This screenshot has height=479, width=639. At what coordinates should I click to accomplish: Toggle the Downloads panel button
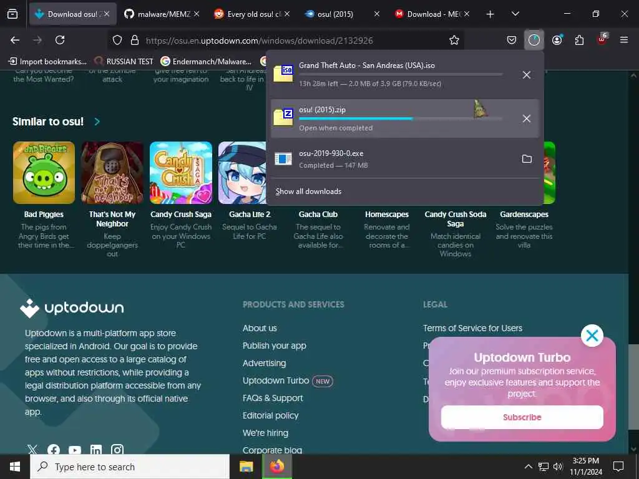tap(534, 40)
